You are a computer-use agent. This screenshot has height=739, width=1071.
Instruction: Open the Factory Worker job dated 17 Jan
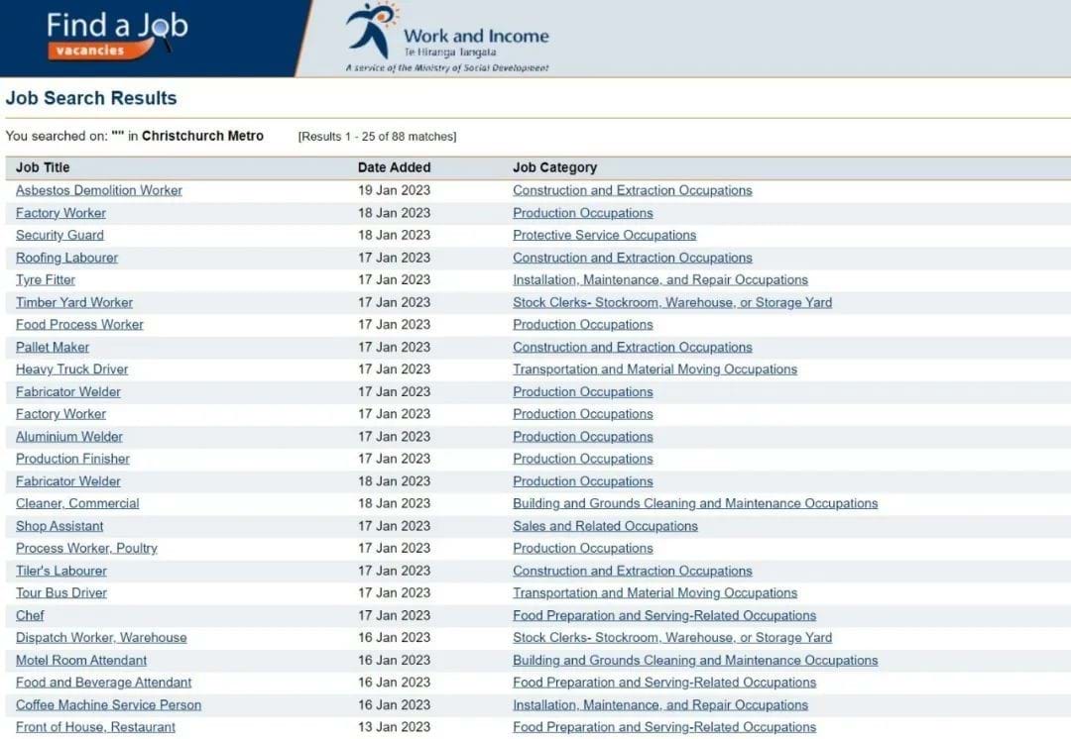tap(60, 413)
